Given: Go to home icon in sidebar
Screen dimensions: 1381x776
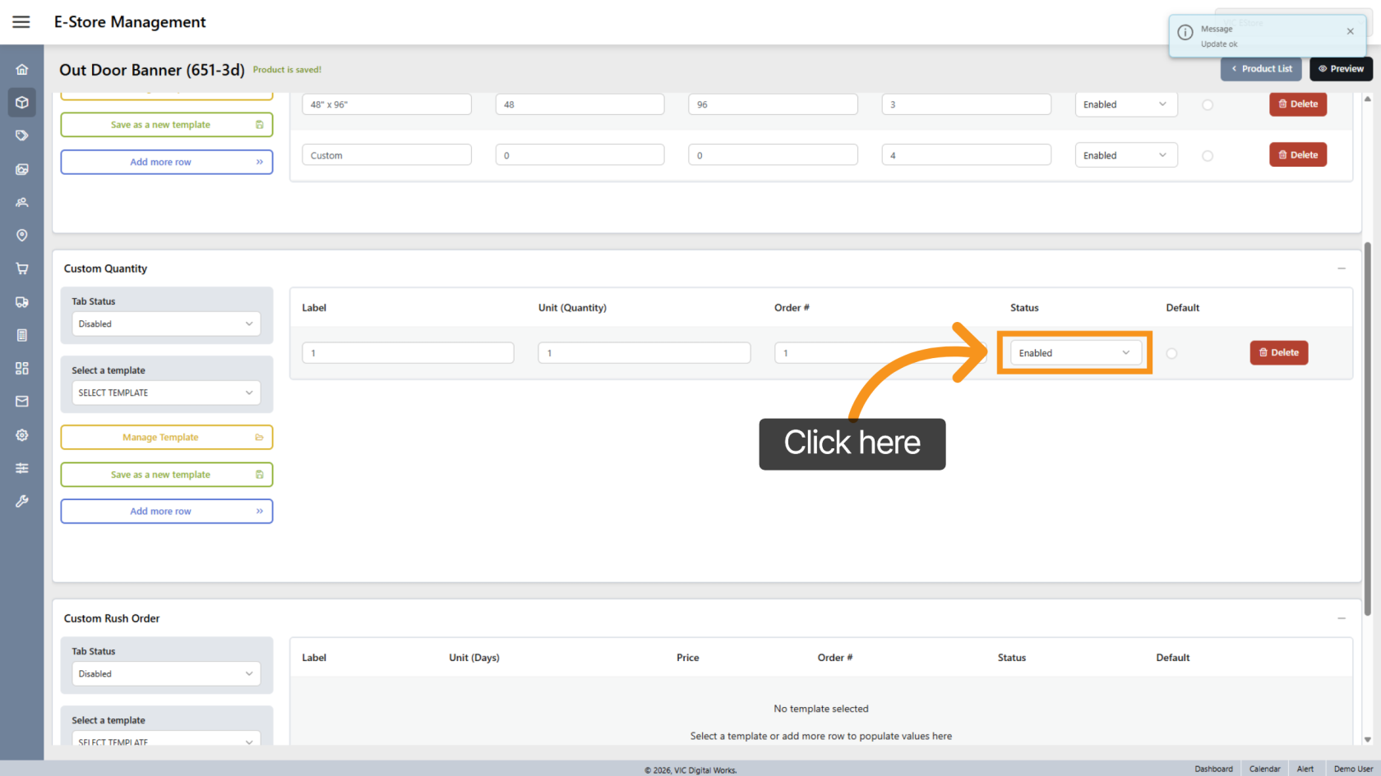Looking at the screenshot, I should (x=22, y=70).
